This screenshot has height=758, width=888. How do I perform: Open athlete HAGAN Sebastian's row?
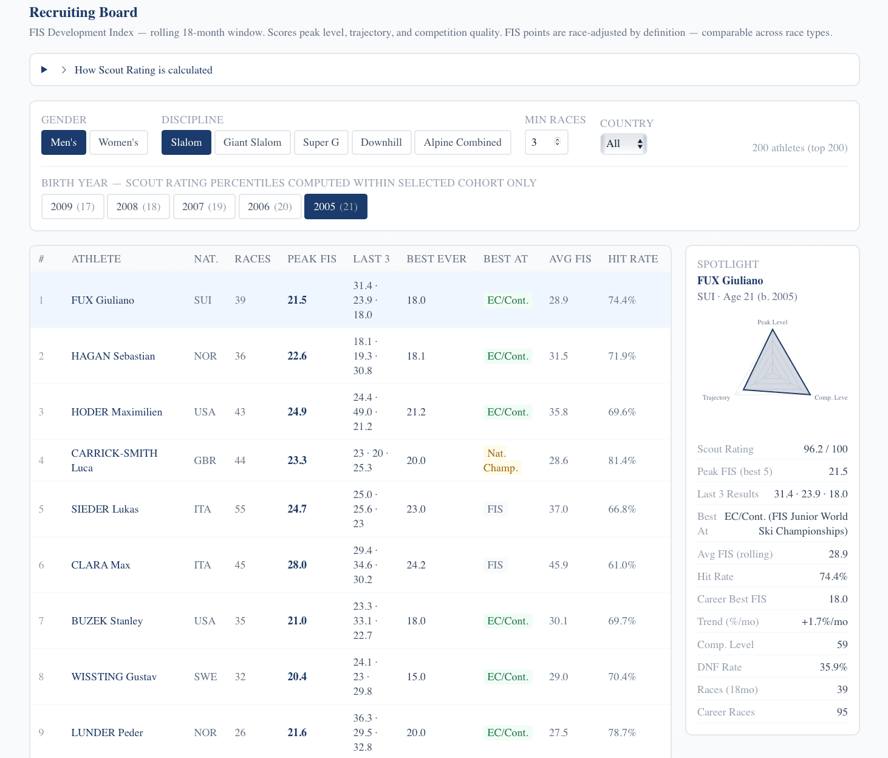[113, 356]
